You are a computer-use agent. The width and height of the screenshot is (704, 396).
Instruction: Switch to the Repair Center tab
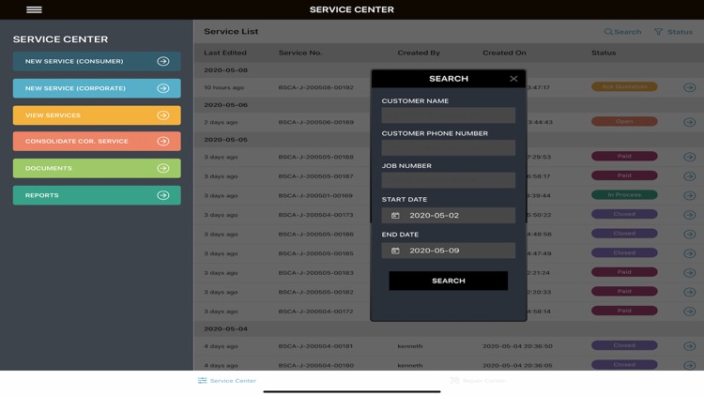pos(478,381)
